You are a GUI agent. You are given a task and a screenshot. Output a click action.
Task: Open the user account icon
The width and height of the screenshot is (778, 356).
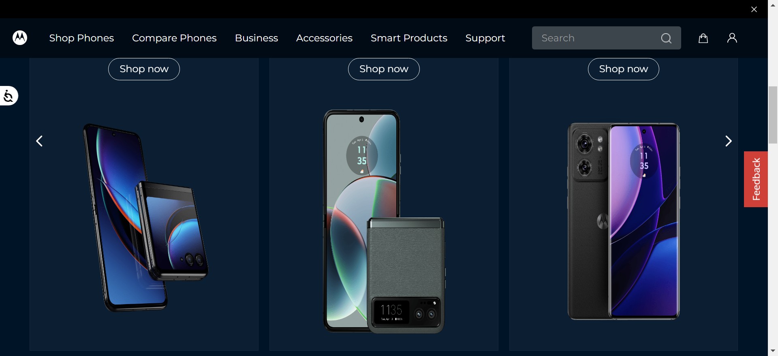tap(732, 38)
